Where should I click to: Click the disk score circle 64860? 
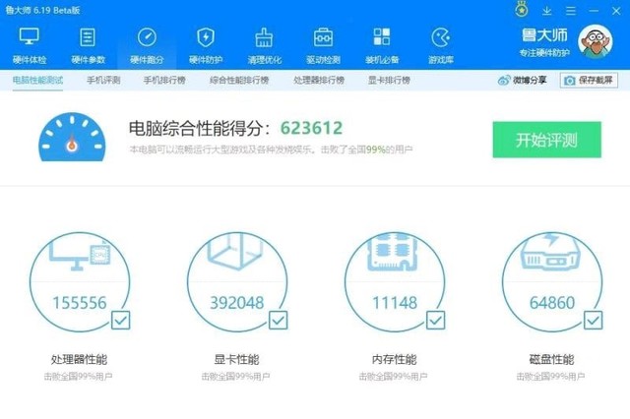click(552, 281)
